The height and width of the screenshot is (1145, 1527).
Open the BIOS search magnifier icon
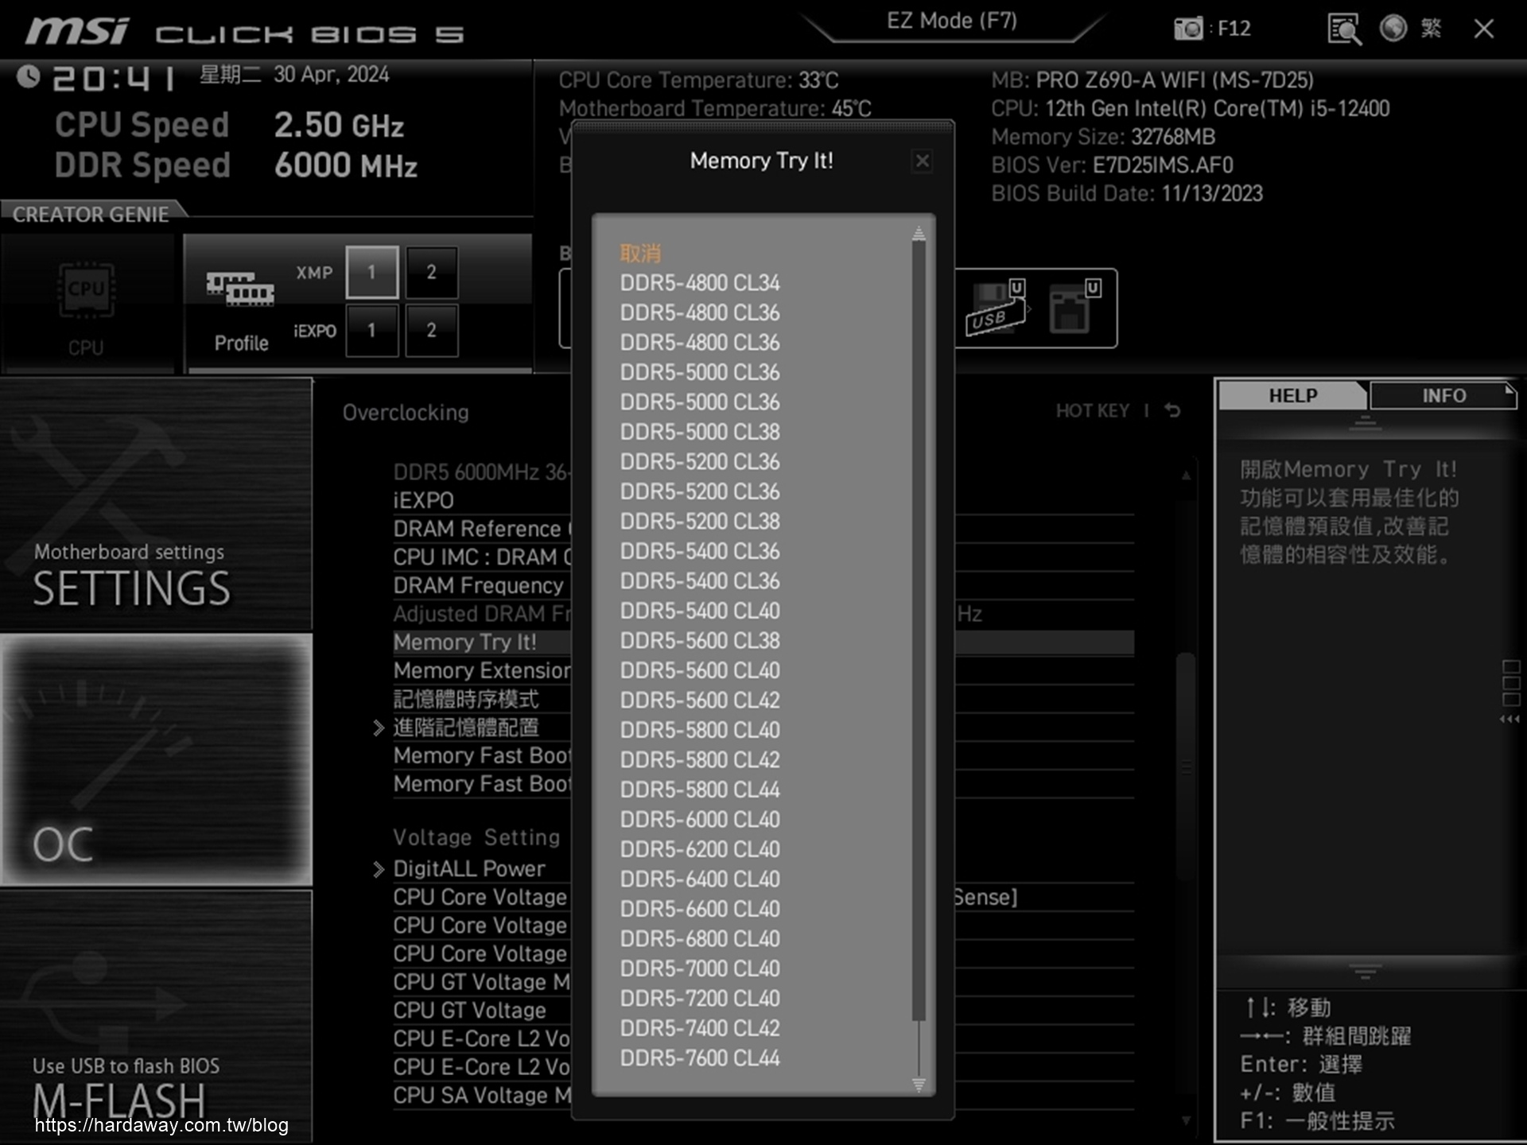[1344, 29]
